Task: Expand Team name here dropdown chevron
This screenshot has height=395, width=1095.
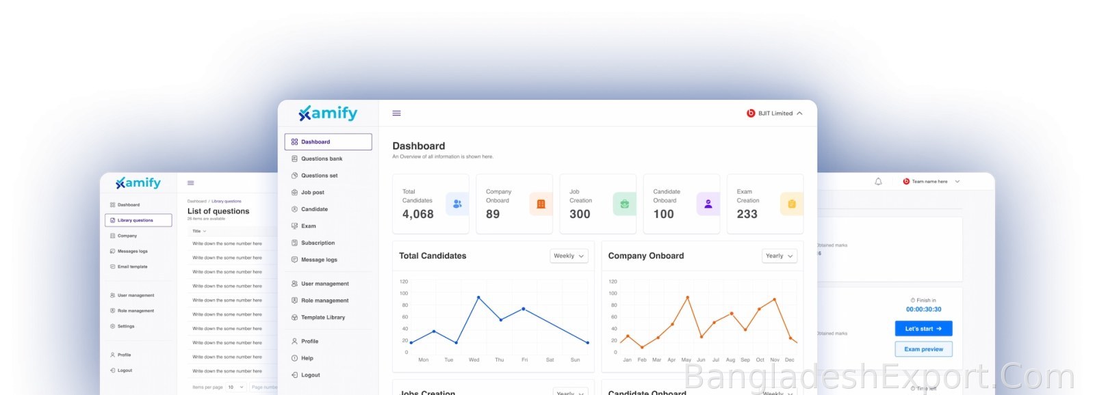Action: [x=957, y=181]
